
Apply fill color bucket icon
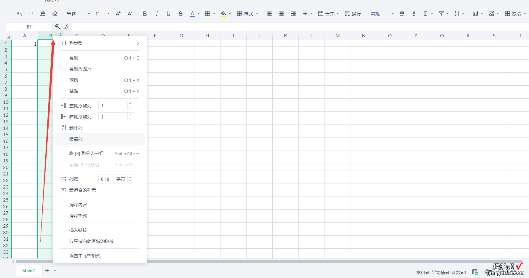223,14
